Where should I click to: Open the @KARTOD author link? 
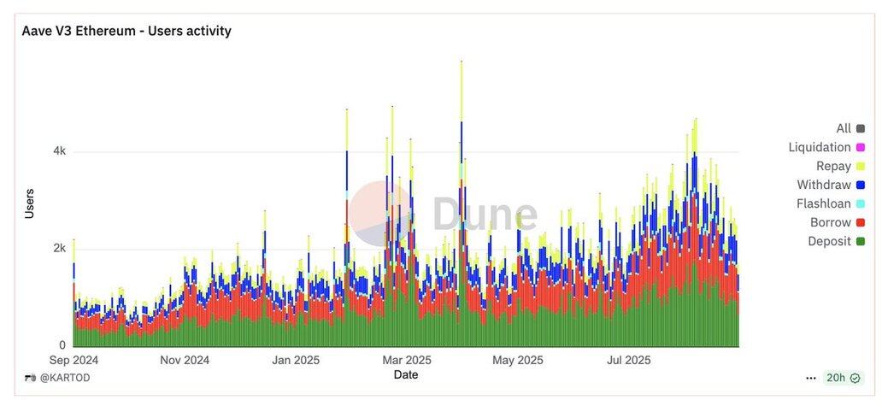[65, 378]
